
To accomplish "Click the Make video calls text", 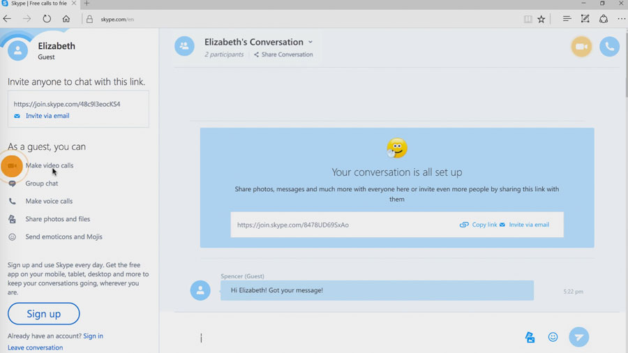I will (50, 165).
